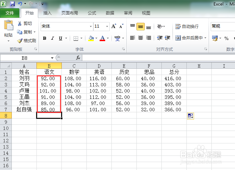Click the Save icon in quick access toolbar
The height and width of the screenshot is (170, 235).
pyautogui.click(x=12, y=4)
